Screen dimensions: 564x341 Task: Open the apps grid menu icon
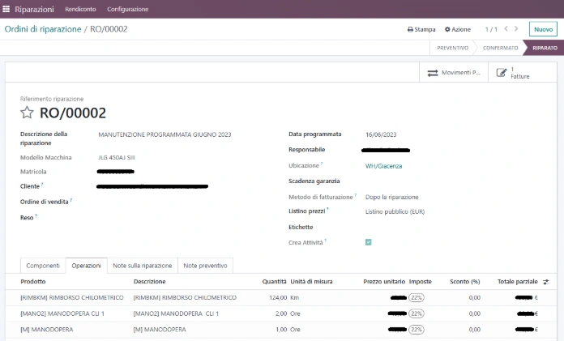[6, 9]
